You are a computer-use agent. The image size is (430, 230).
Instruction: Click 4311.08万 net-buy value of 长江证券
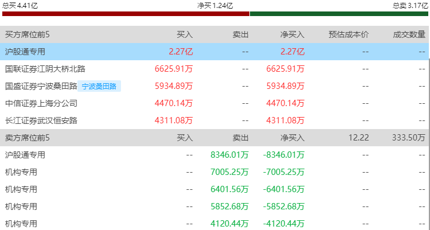(286, 120)
